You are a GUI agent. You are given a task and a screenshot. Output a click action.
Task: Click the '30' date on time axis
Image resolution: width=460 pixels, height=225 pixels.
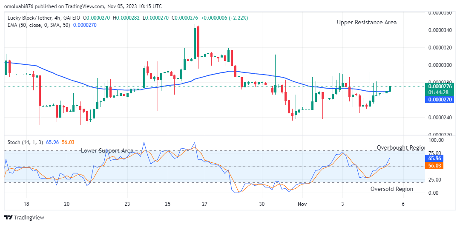pyautogui.click(x=262, y=204)
